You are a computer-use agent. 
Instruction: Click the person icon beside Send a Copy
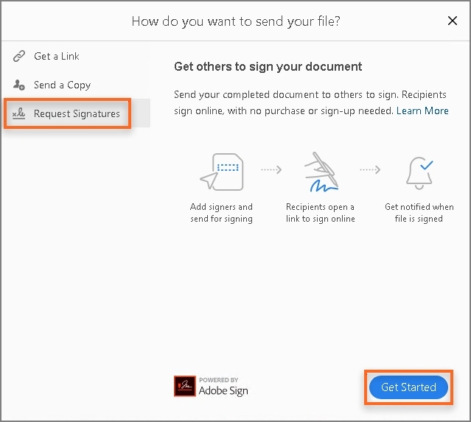[18, 85]
